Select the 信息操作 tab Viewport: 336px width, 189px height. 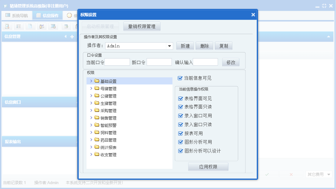(x=47, y=16)
